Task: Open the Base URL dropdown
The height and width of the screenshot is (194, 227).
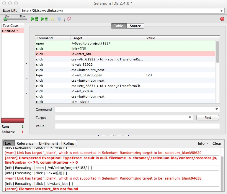Action: pyautogui.click(x=222, y=11)
